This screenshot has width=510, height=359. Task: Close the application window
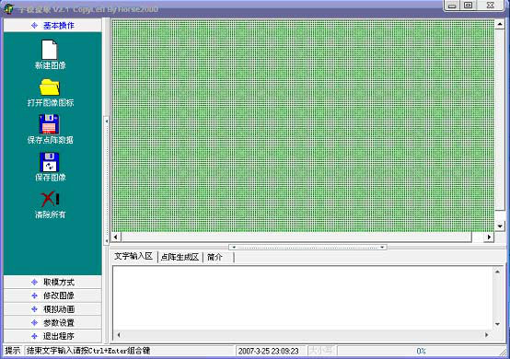(491, 6)
